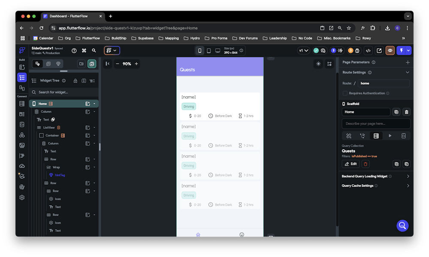Open the v1 version dropdown
The image size is (429, 257).
tap(304, 50)
